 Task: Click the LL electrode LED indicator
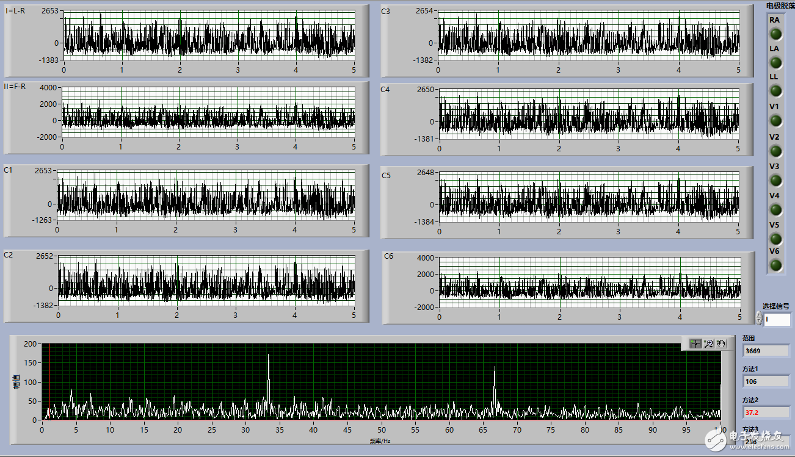tap(775, 91)
